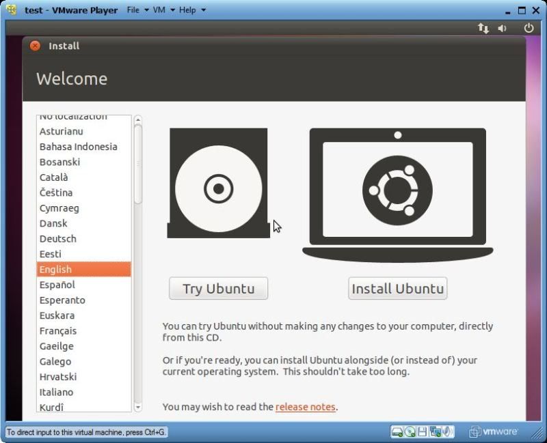This screenshot has height=443, width=547.
Task: Select Cymraeg language
Action: click(x=83, y=208)
